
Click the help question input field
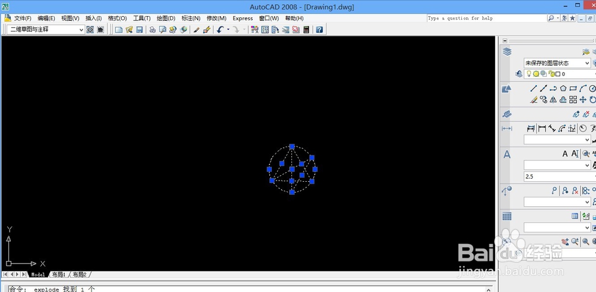(486, 18)
